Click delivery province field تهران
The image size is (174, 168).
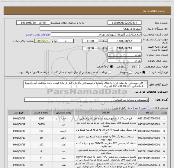(x=124, y=55)
